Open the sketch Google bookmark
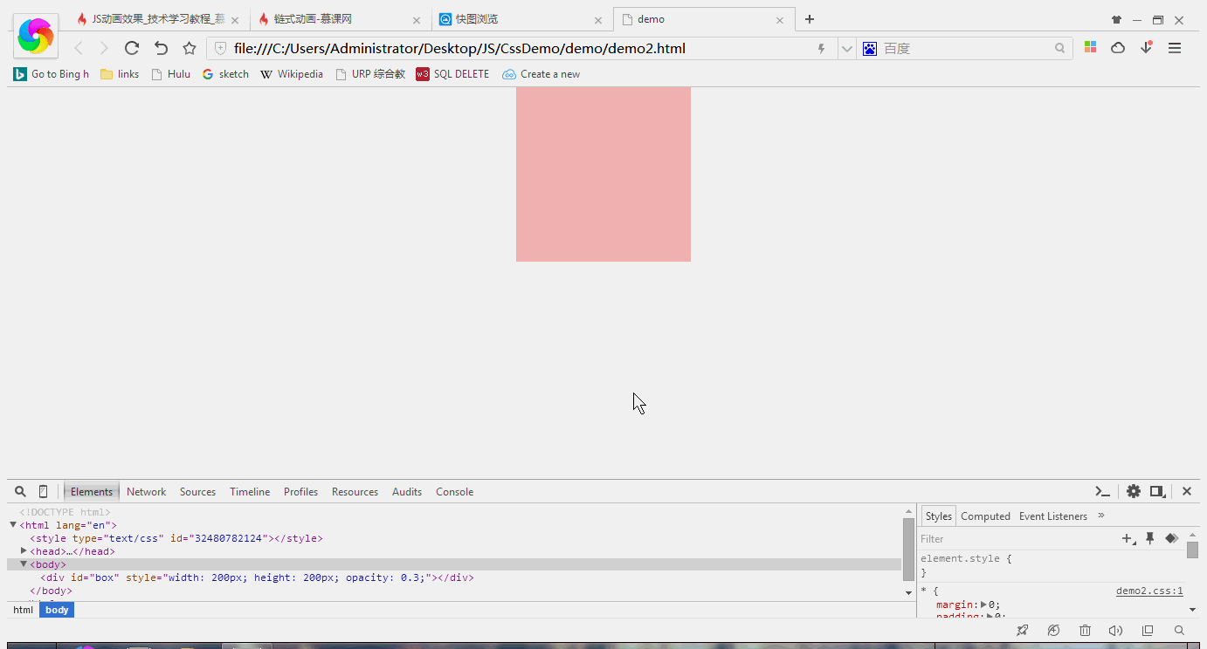The width and height of the screenshot is (1207, 649). coord(225,74)
